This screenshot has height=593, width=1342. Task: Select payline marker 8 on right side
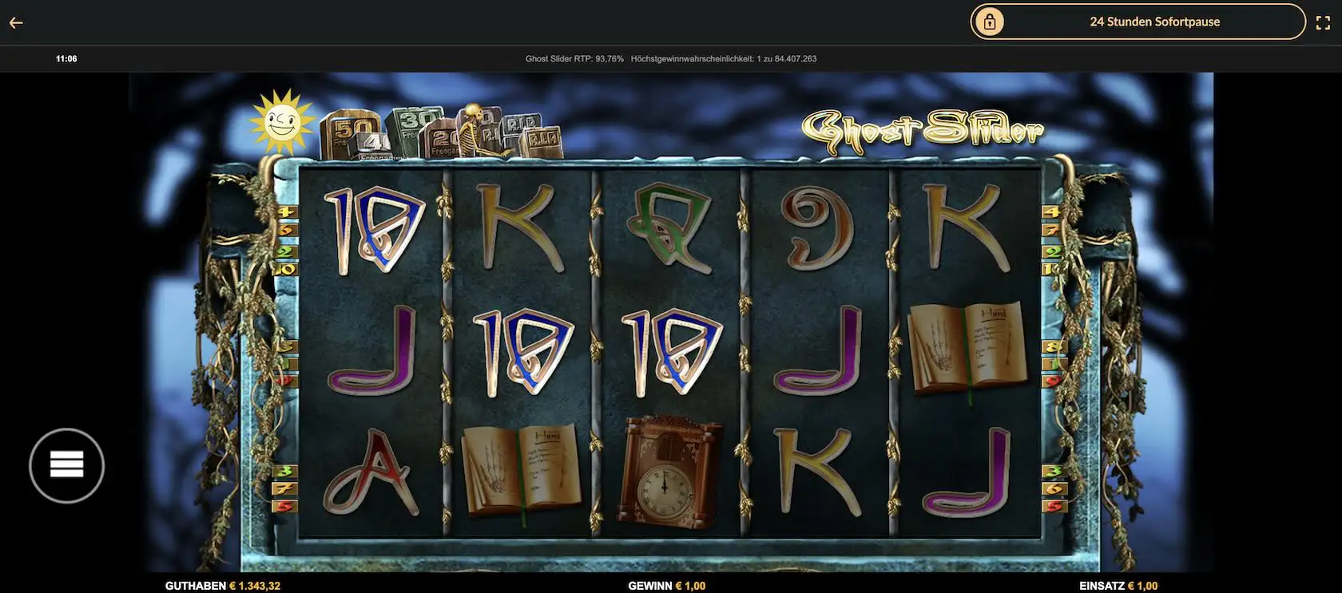click(1054, 346)
